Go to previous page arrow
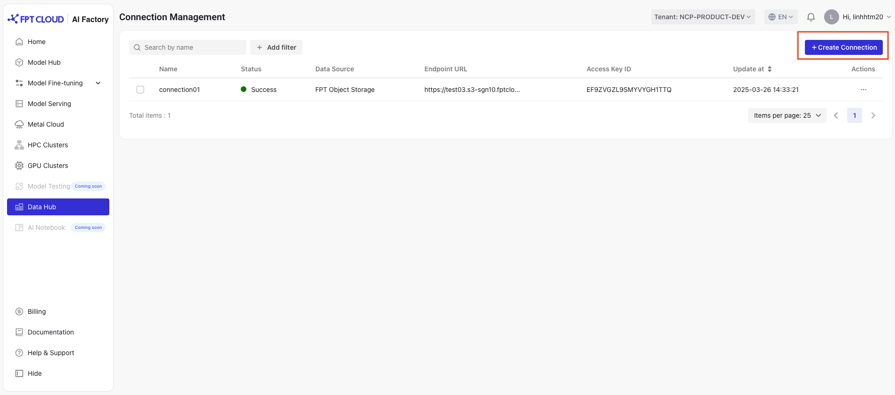The image size is (895, 395). click(836, 115)
